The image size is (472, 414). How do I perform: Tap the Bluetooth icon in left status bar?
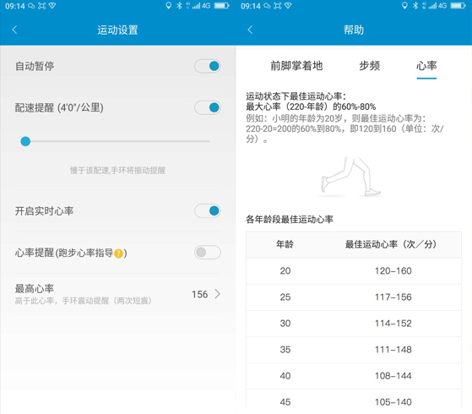point(179,5)
